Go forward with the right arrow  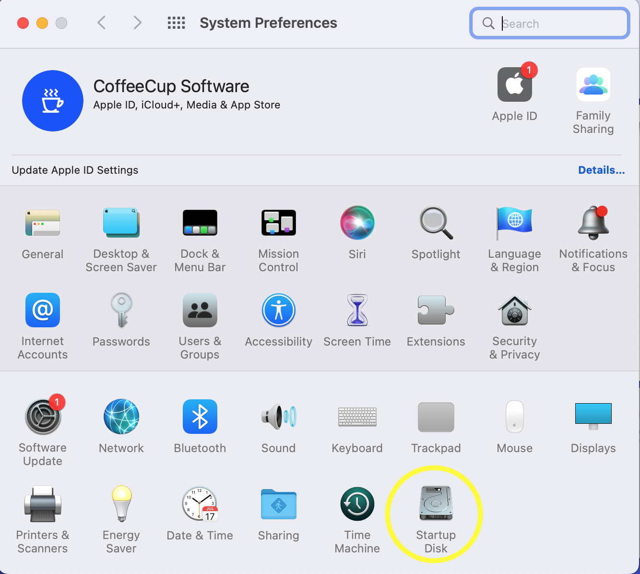click(x=138, y=23)
